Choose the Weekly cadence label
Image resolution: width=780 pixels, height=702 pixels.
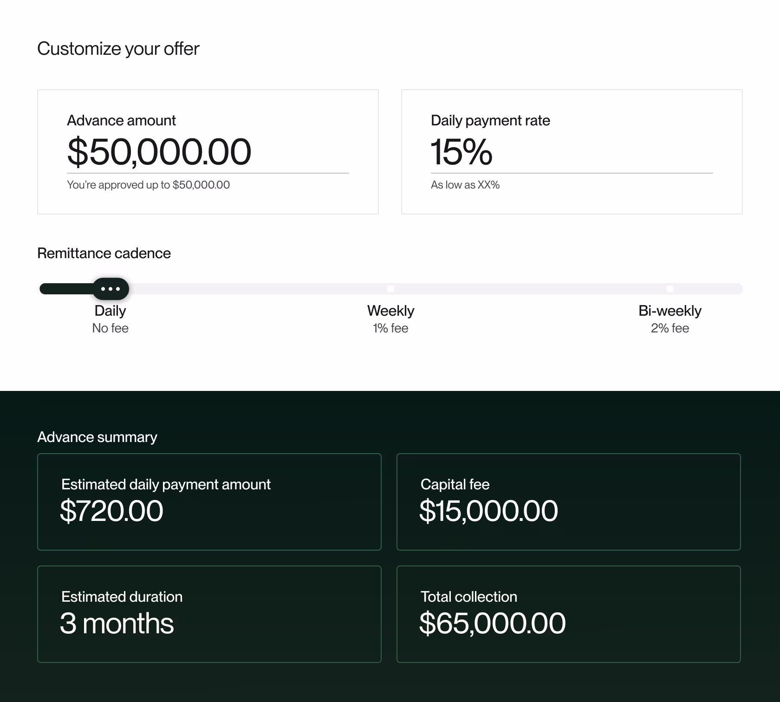tap(390, 311)
